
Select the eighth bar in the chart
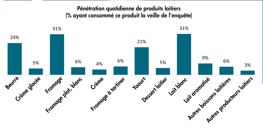click(x=163, y=71)
